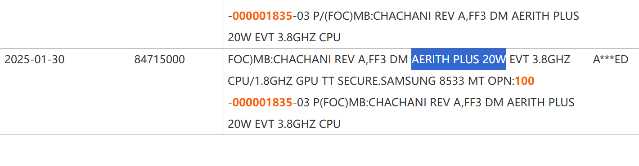Viewport: 639px width, 166px height.
Task: Click 20W EVT 3.8GHZ CPU in the top row
Action: (284, 37)
